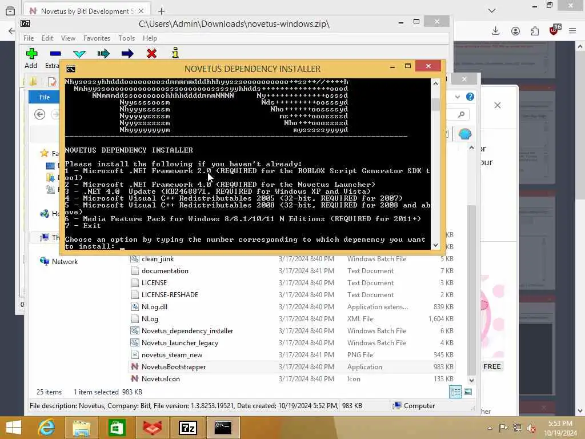Click the browser downloads icon
The height and width of the screenshot is (439, 585).
[495, 31]
